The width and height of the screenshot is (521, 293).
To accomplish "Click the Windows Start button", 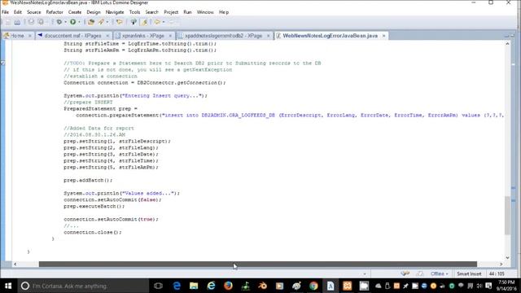I will 8,286.
